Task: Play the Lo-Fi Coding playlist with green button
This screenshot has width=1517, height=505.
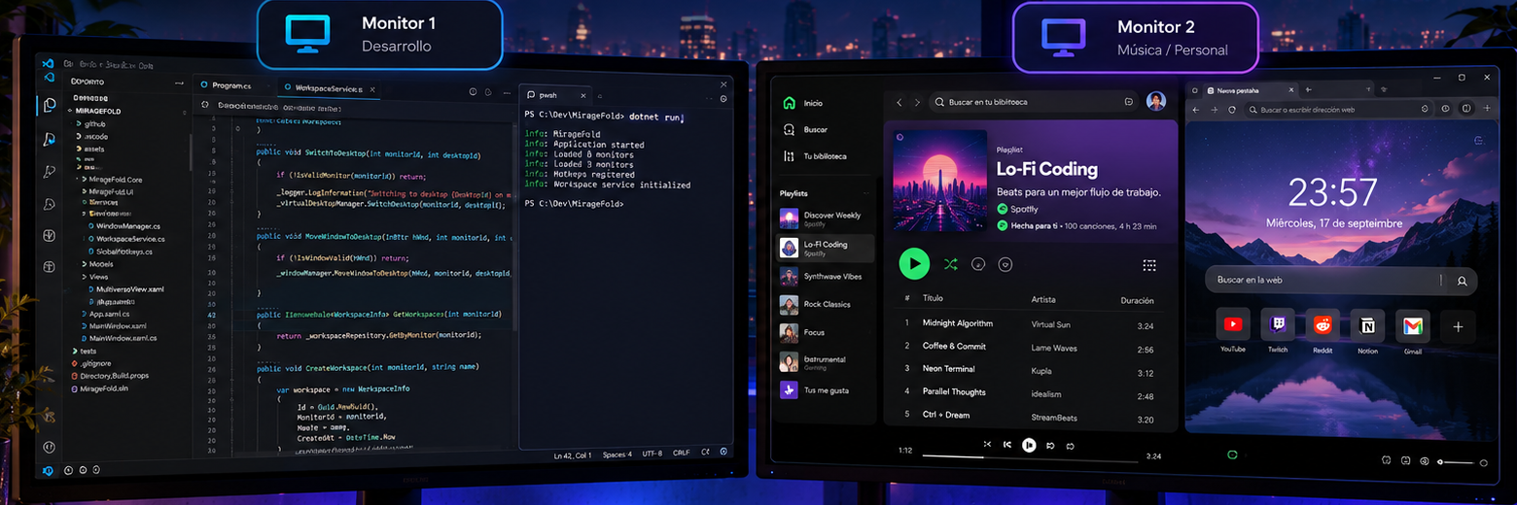Action: [x=913, y=263]
